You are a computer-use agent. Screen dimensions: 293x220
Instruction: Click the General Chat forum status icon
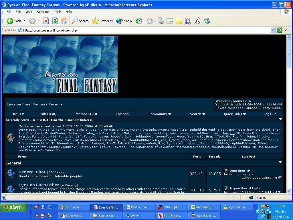pos(11,173)
